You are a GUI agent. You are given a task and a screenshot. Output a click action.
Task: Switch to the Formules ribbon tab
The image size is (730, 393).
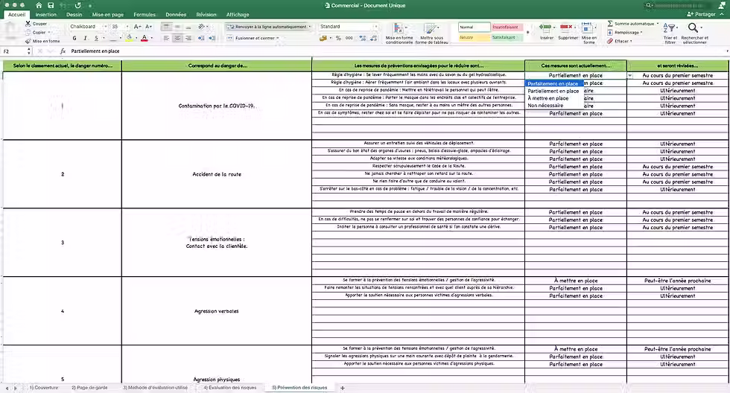coord(145,14)
